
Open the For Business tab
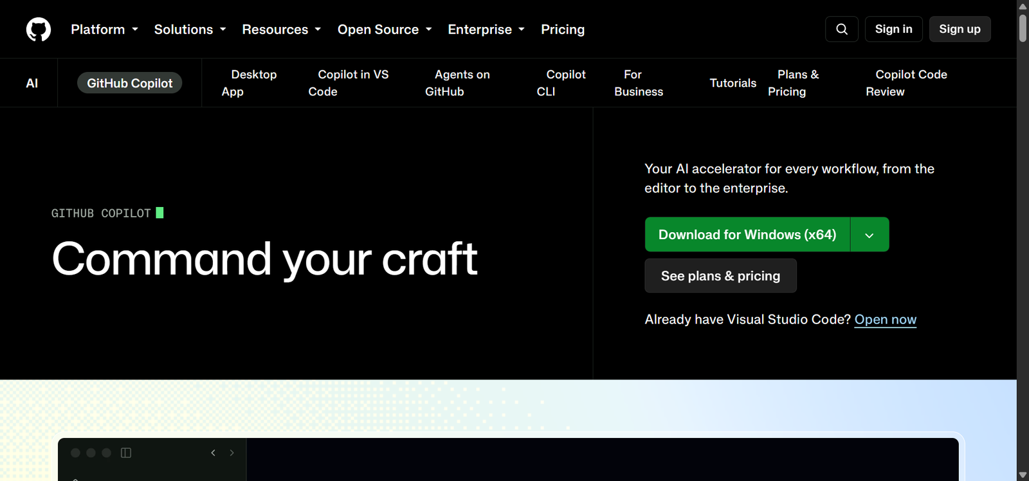click(639, 83)
